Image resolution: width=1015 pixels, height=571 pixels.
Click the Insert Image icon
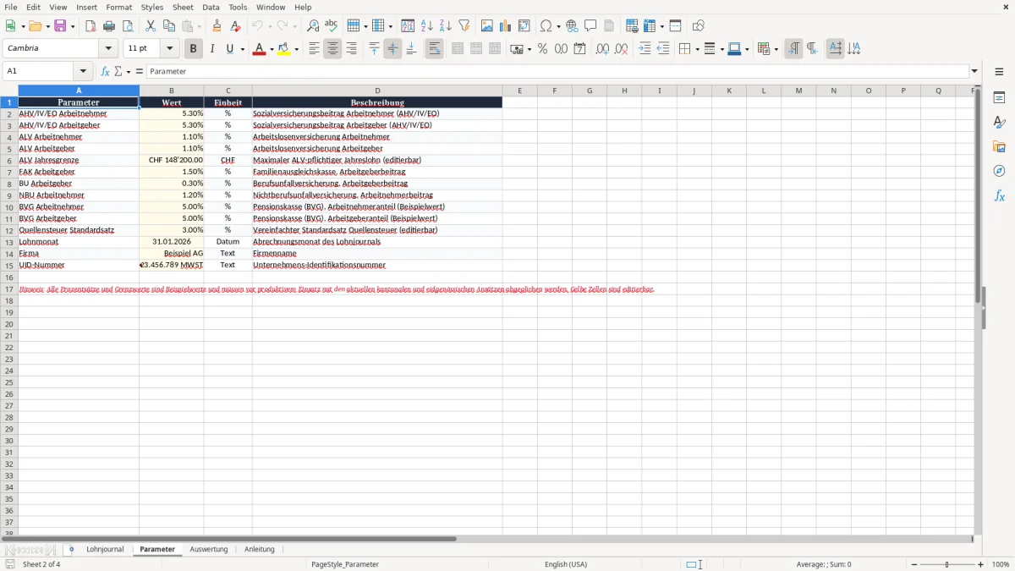[487, 26]
